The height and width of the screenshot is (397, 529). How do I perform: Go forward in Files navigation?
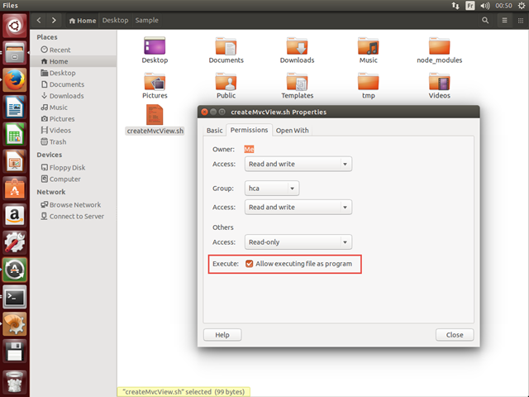(x=54, y=20)
